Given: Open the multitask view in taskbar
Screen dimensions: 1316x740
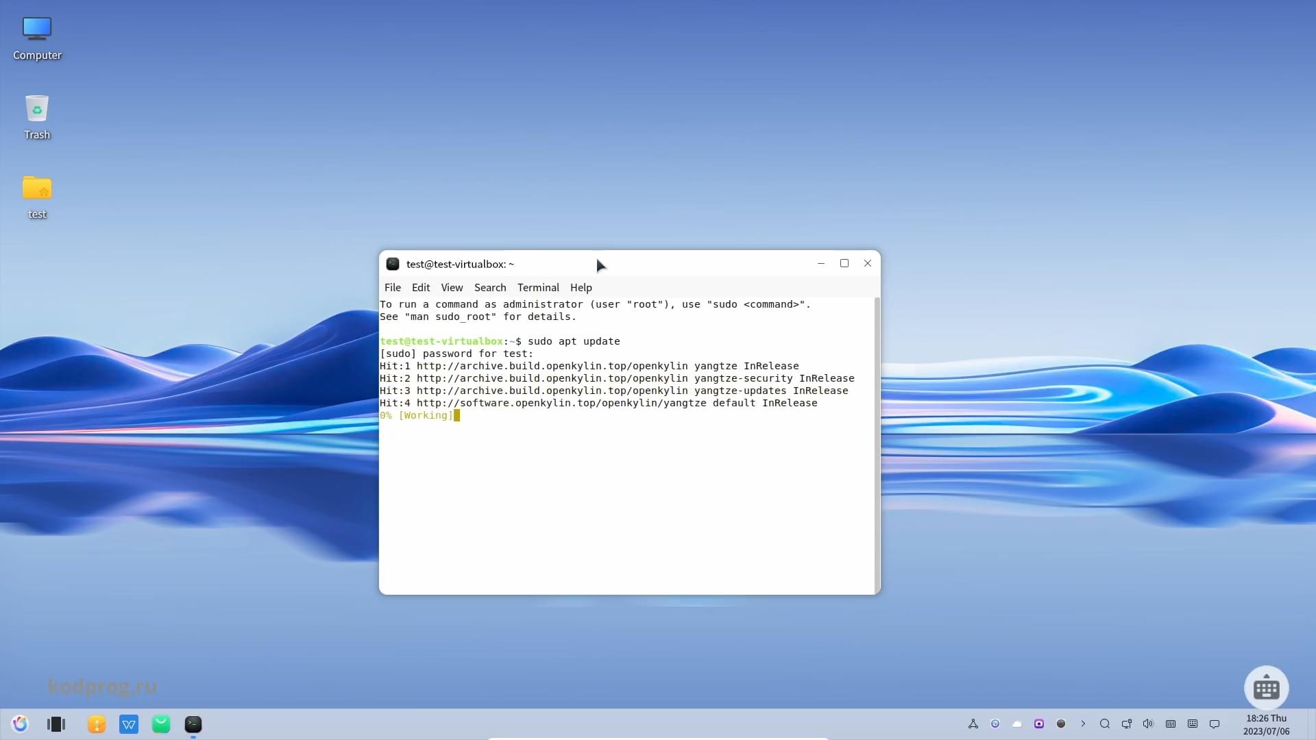Looking at the screenshot, I should [56, 724].
